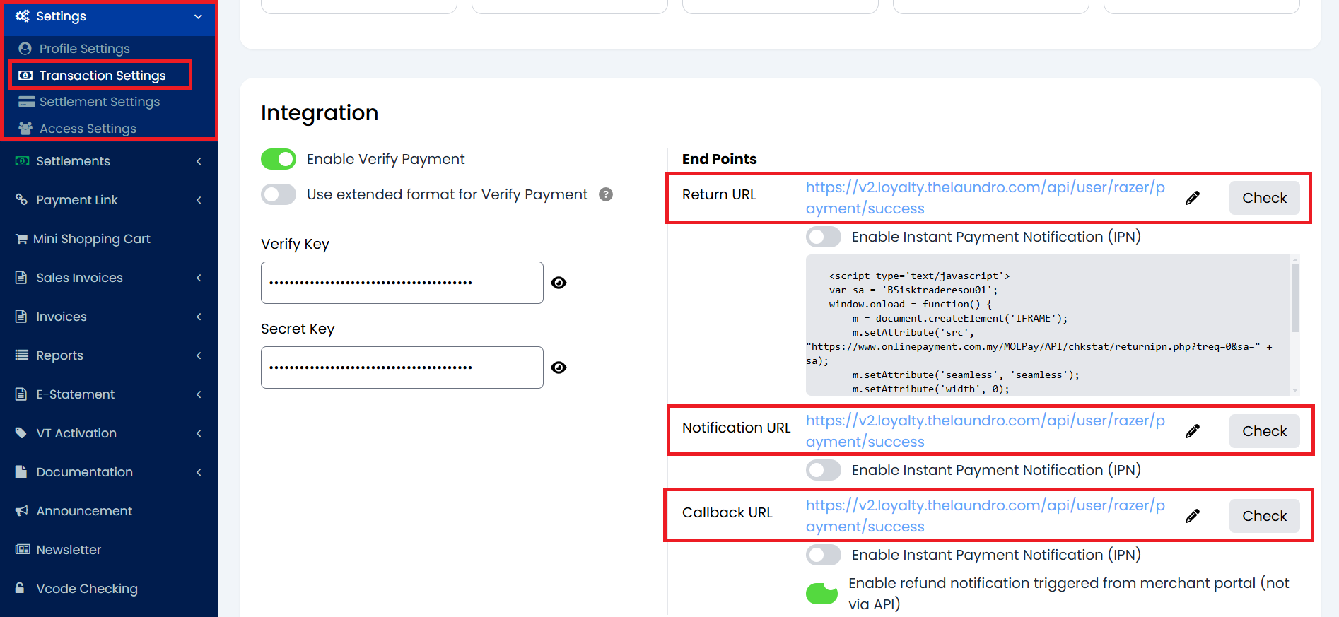
Task: Click the Invoices document icon
Action: (x=21, y=317)
